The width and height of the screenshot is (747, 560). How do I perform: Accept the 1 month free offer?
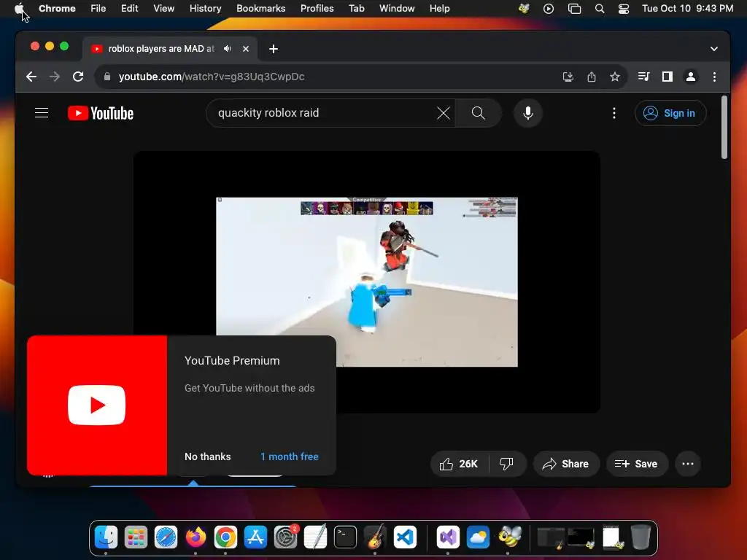pos(289,456)
